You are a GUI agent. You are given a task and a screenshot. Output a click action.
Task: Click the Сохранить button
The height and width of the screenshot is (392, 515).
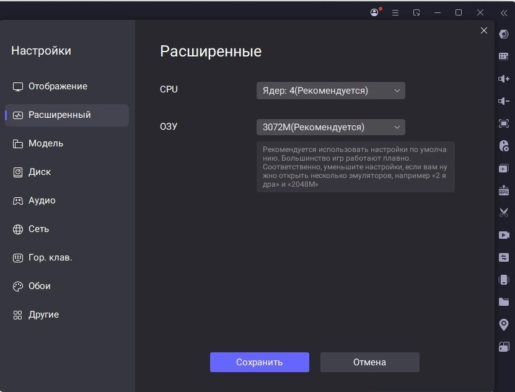[x=259, y=362]
